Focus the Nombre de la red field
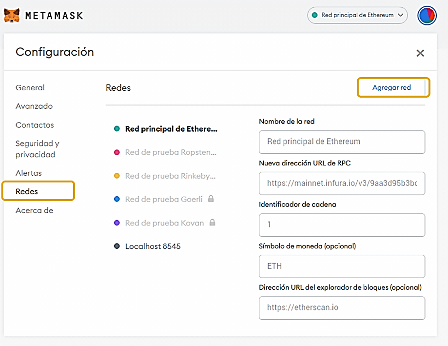The height and width of the screenshot is (346, 448). pos(342,142)
